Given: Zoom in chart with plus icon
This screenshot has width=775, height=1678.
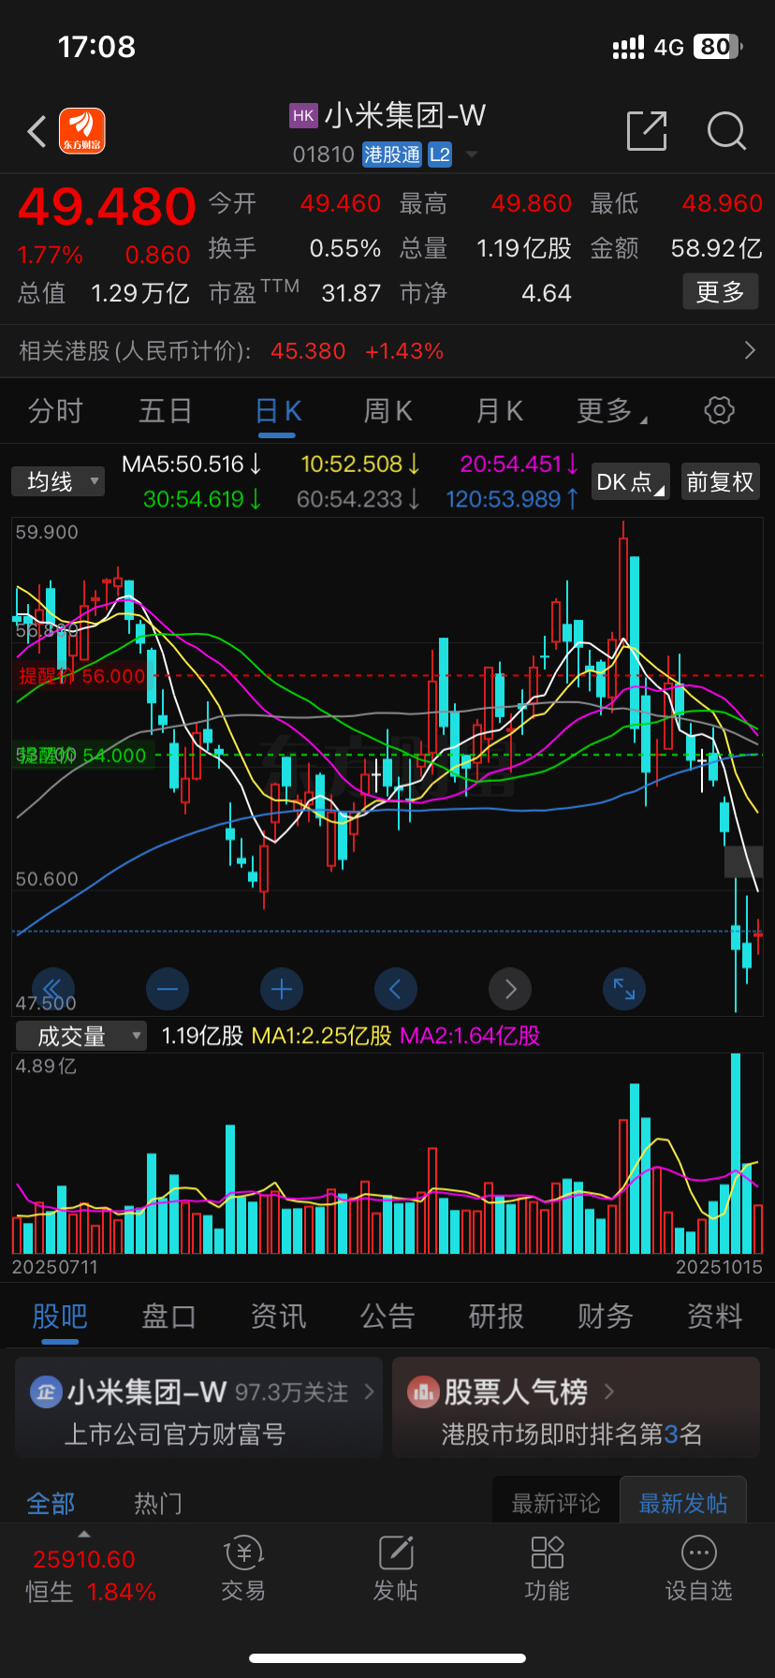Looking at the screenshot, I should tap(282, 989).
